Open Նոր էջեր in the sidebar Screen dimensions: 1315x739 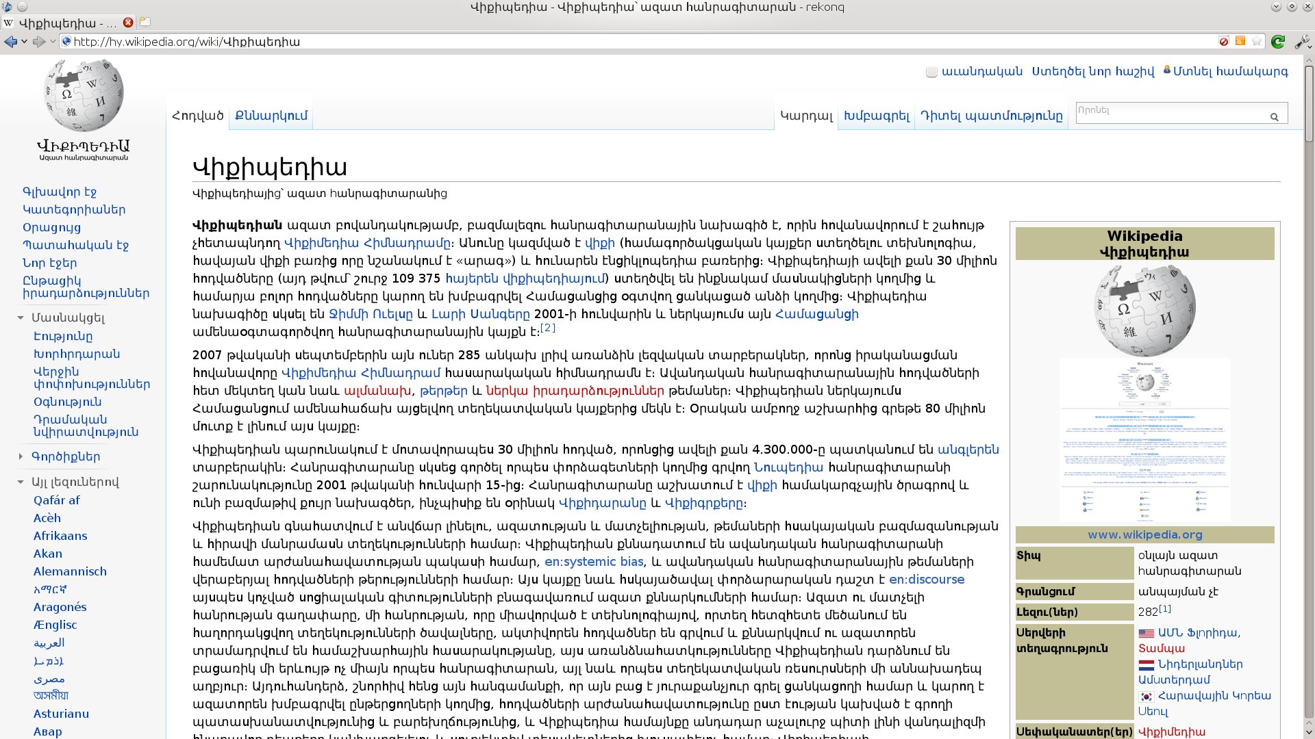pyautogui.click(x=49, y=263)
